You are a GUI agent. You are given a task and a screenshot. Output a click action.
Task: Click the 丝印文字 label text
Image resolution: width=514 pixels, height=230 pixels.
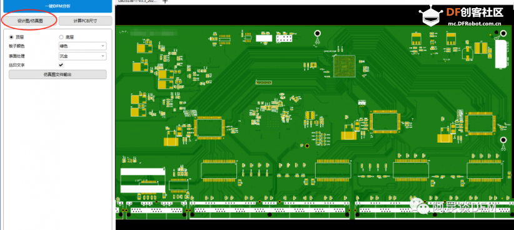point(17,65)
